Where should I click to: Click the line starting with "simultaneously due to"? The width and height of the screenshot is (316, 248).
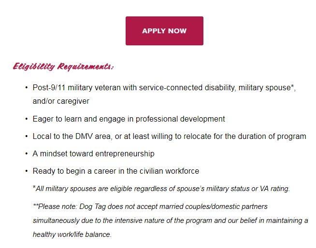click(x=170, y=220)
